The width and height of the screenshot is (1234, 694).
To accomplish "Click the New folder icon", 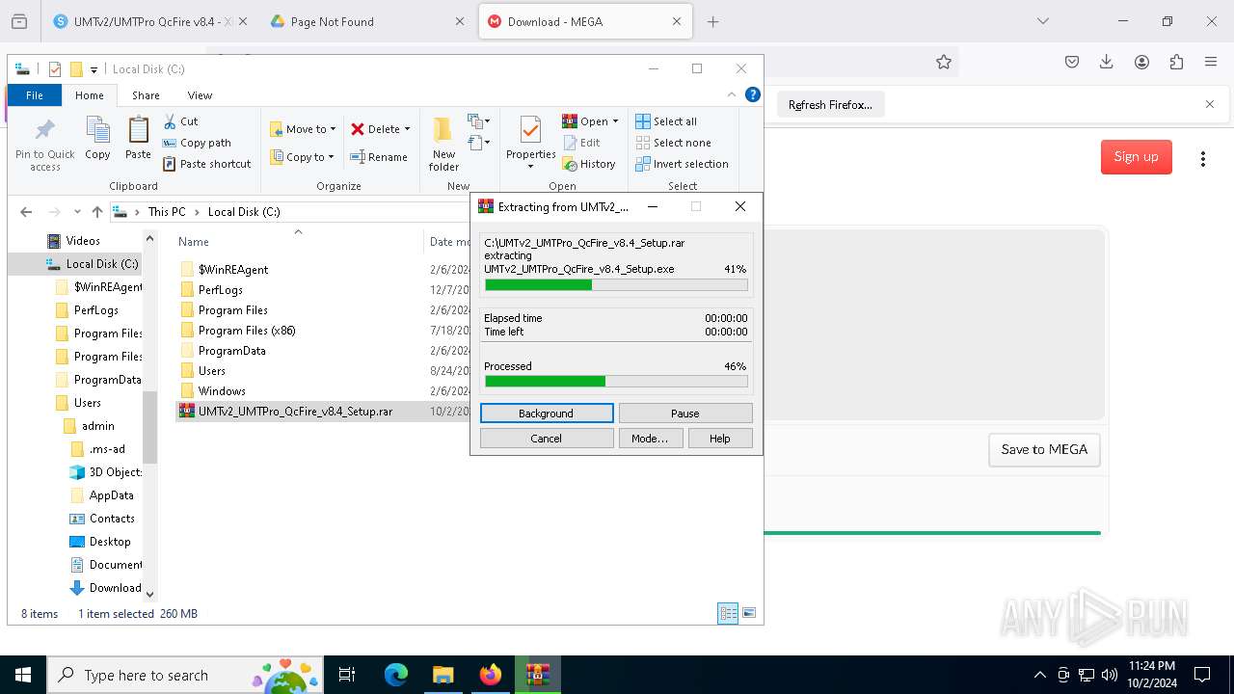I will [443, 130].
